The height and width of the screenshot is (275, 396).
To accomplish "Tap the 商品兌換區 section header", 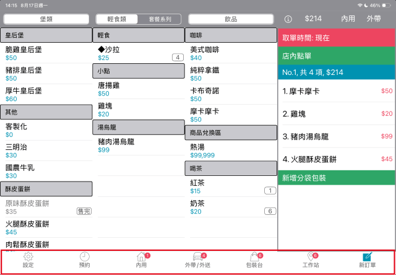I will (231, 133).
